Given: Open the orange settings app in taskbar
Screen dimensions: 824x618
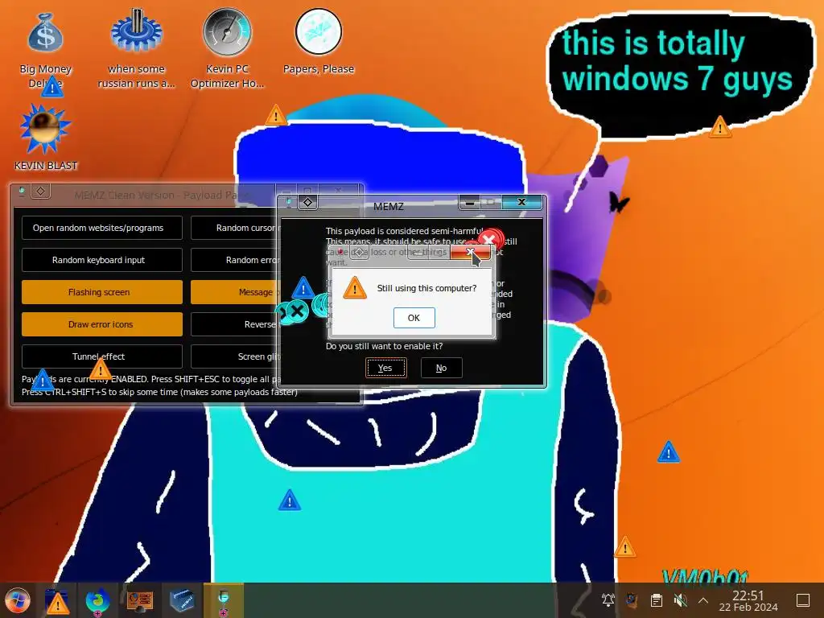Looking at the screenshot, I should tap(139, 600).
